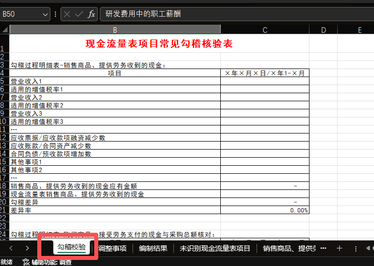This screenshot has height=266, width=374.
Task: Click the 项目 header cell
Action: [x=115, y=73]
